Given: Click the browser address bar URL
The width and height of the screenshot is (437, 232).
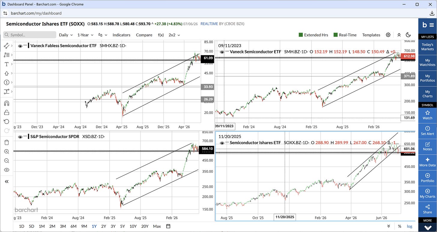Looking at the screenshot, I should [x=36, y=13].
